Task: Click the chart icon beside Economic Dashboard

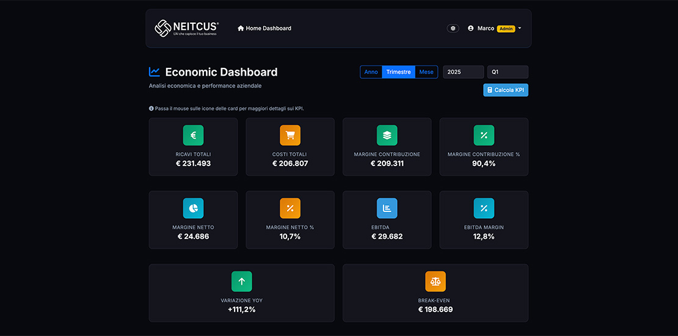Action: 155,72
